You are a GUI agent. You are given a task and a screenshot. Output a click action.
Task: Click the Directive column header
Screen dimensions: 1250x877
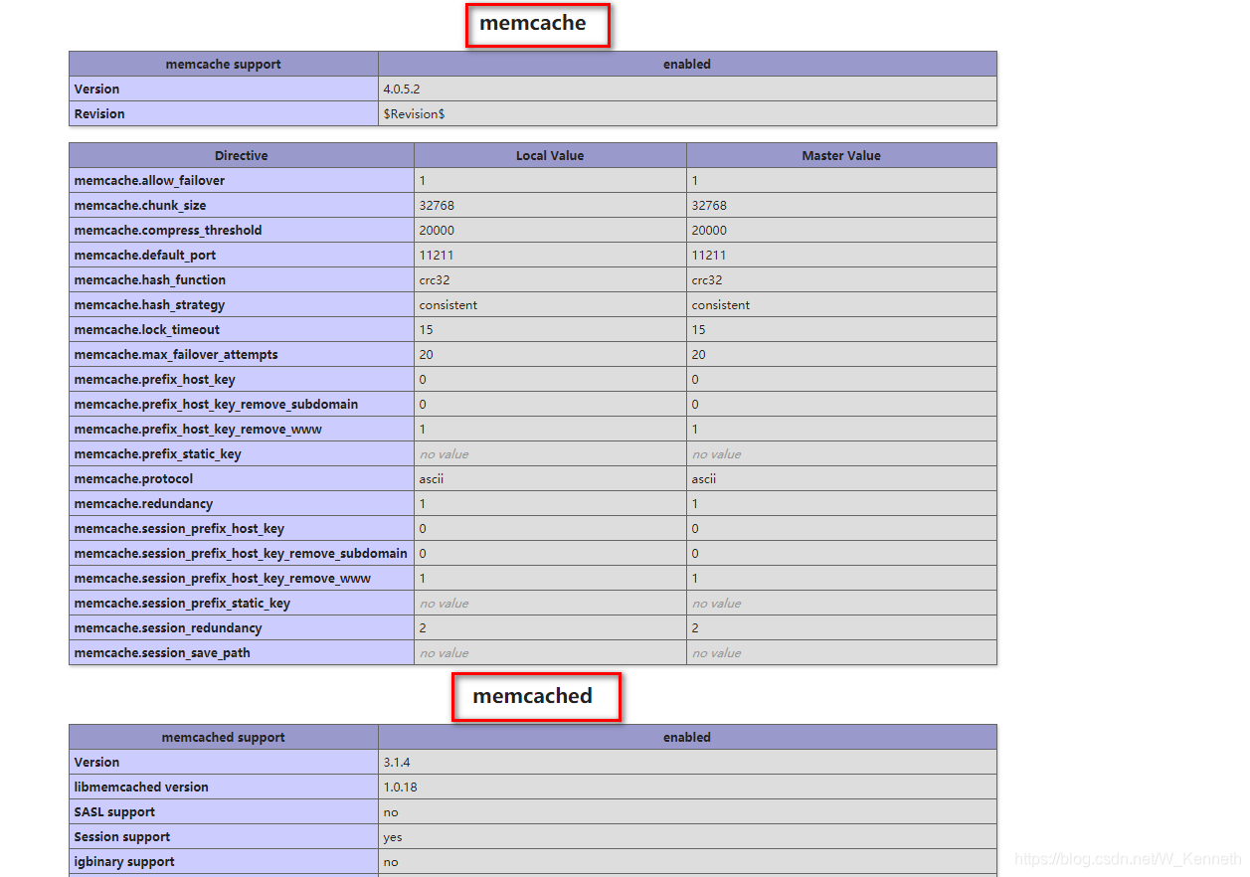tap(241, 155)
